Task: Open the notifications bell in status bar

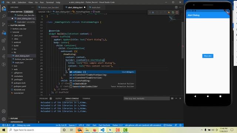Action: [180, 125]
